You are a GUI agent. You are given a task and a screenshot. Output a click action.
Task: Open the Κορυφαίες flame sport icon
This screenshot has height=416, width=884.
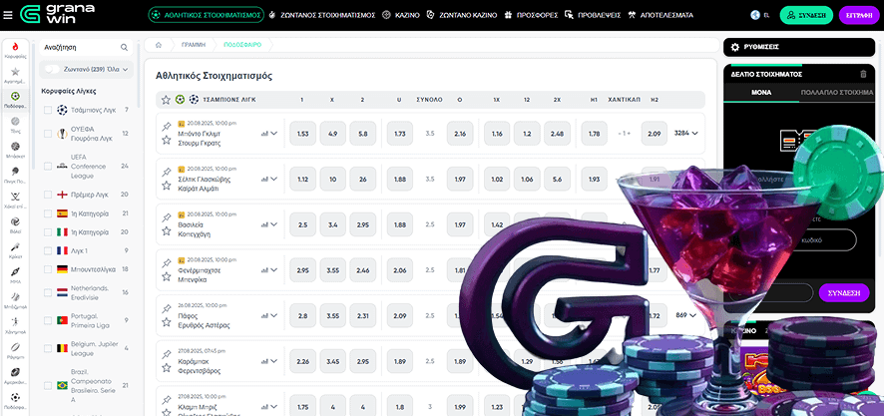click(x=15, y=47)
